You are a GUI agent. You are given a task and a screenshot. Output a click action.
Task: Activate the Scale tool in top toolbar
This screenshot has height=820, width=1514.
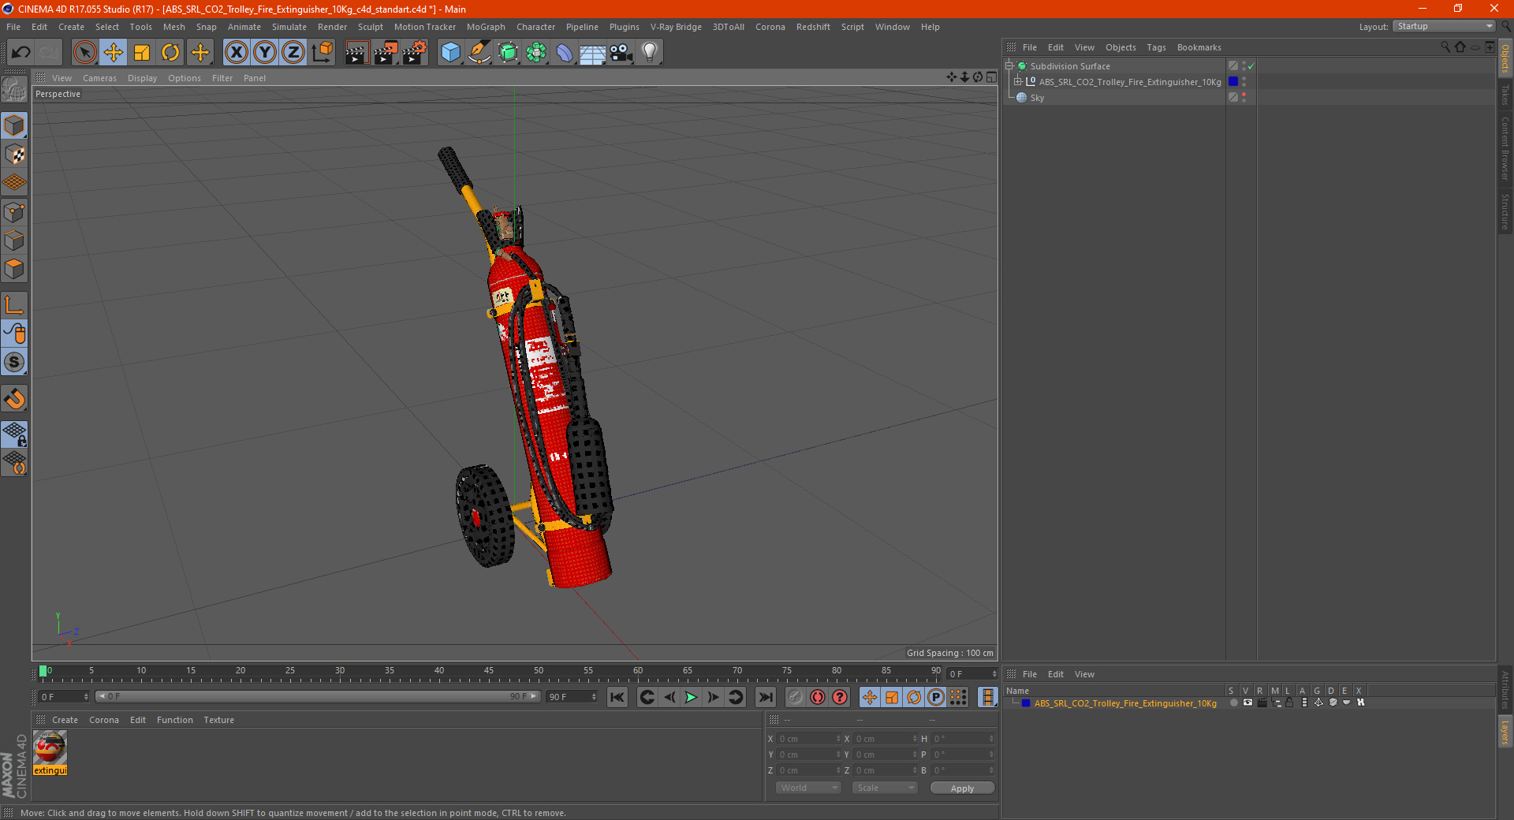(x=142, y=53)
